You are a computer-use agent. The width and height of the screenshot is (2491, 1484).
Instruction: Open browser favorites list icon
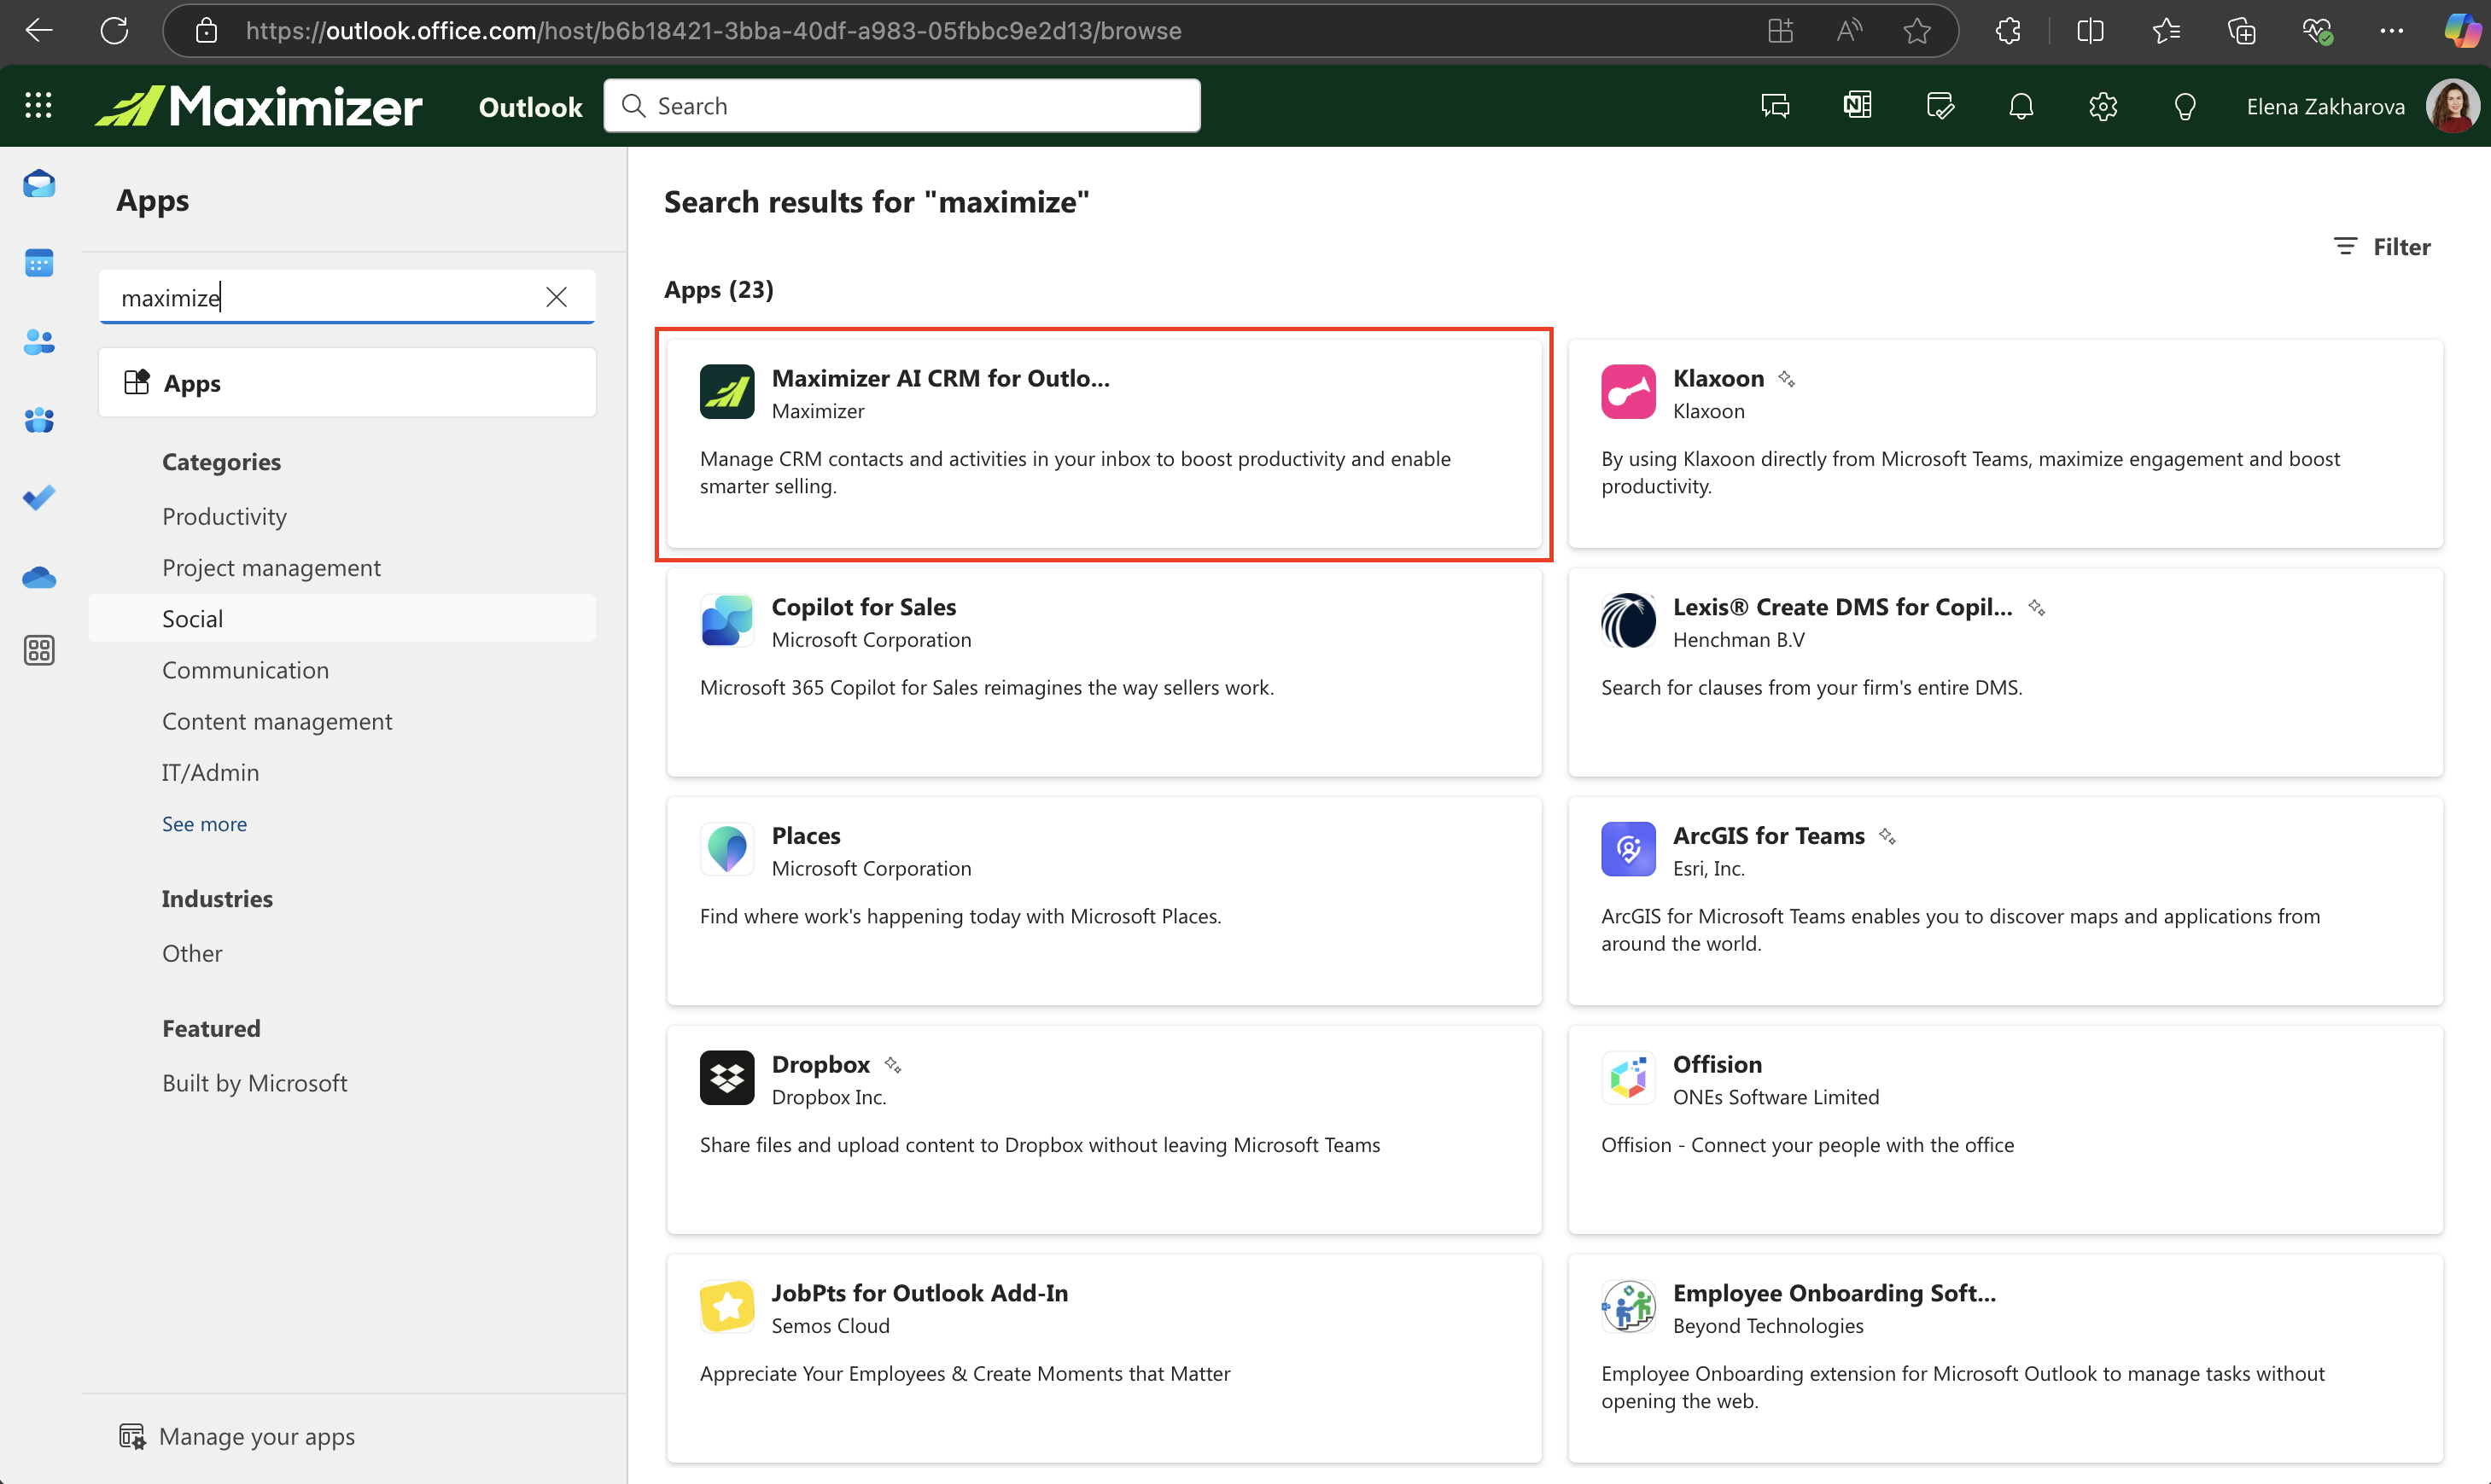[2166, 30]
